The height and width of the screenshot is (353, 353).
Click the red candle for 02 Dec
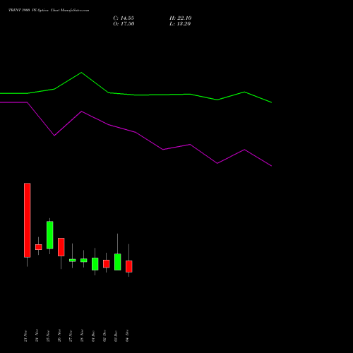pyautogui.click(x=107, y=263)
